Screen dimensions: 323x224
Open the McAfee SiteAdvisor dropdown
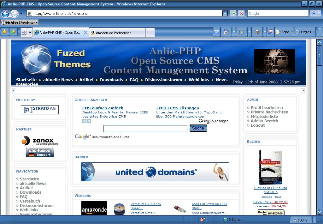pyautogui.click(x=20, y=22)
